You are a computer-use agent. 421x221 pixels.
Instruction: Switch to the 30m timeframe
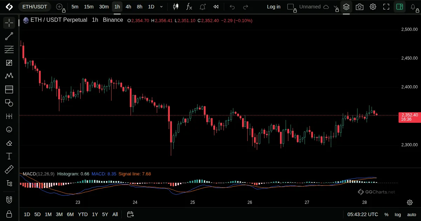click(104, 7)
